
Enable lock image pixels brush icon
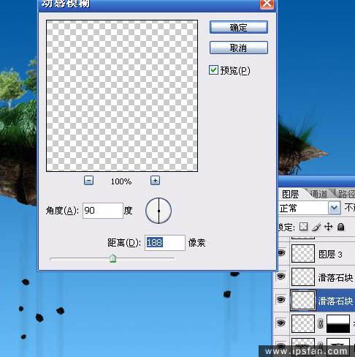(x=316, y=227)
